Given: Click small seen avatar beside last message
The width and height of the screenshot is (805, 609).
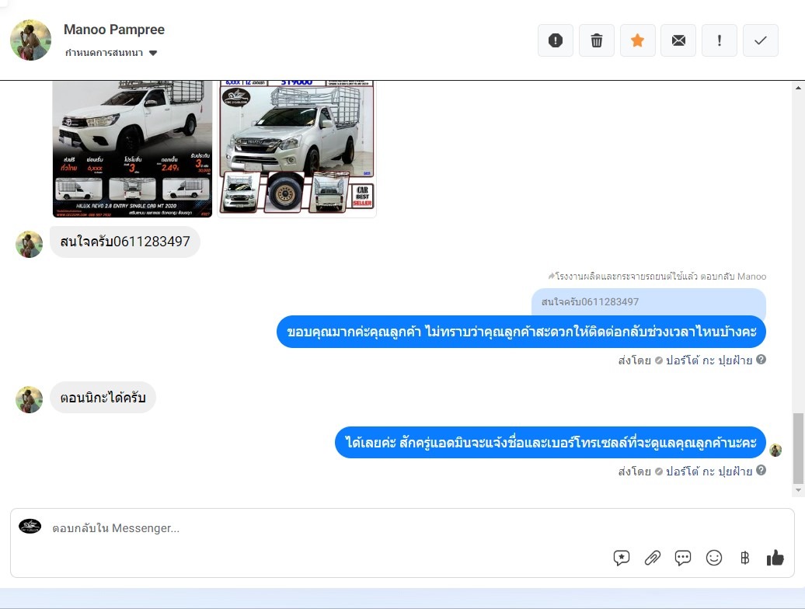Looking at the screenshot, I should [775, 451].
